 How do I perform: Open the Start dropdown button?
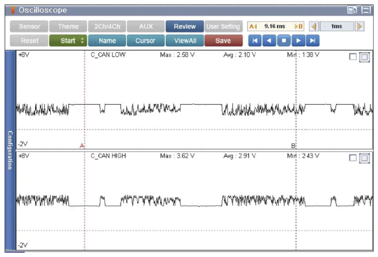pos(67,40)
